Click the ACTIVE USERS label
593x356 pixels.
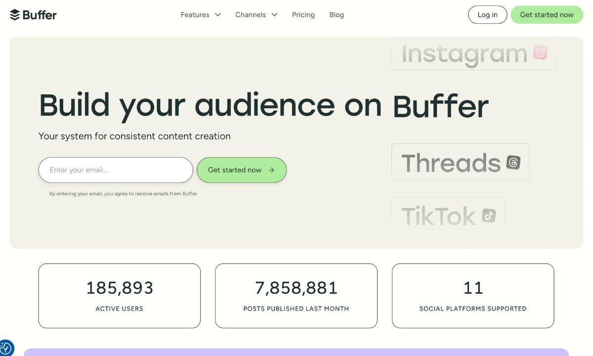click(120, 309)
